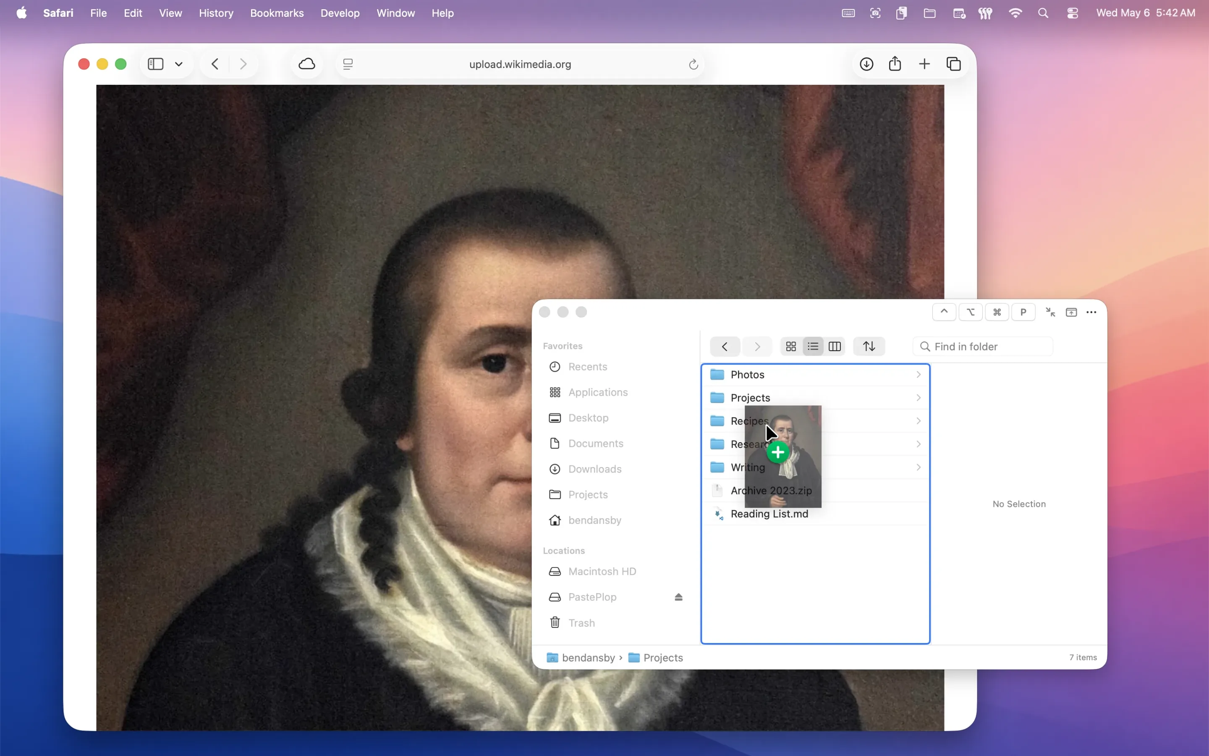Switch to list view
The image size is (1209, 756).
(813, 346)
